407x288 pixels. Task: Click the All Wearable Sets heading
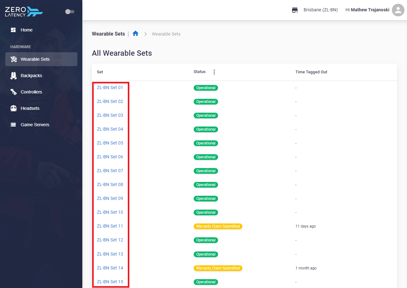tap(122, 53)
